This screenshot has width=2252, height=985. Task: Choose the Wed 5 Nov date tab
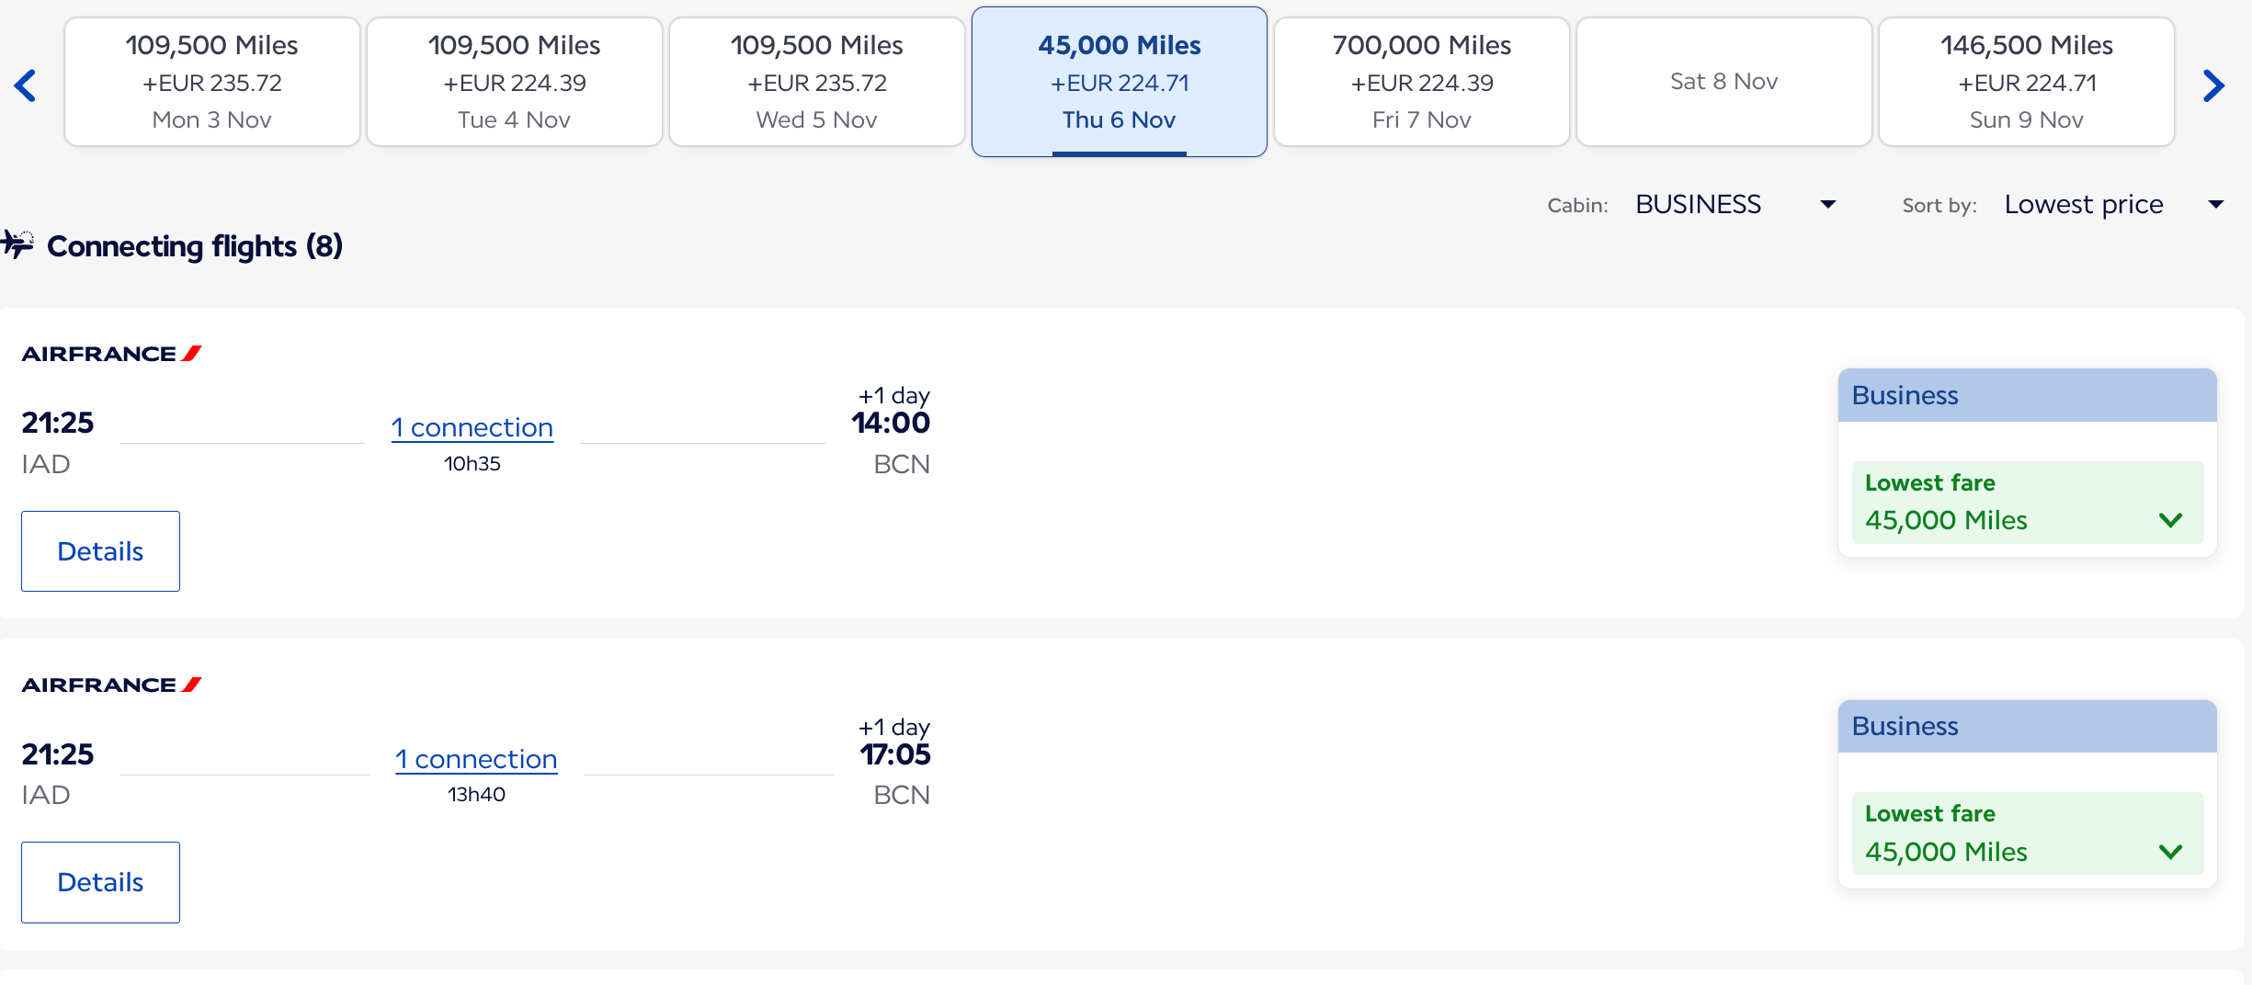[x=816, y=82]
